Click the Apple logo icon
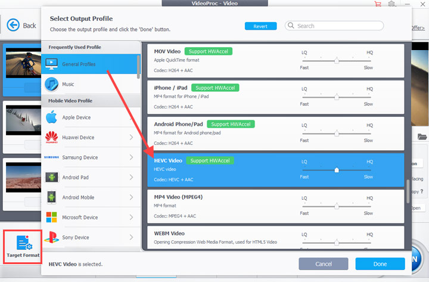 point(51,117)
